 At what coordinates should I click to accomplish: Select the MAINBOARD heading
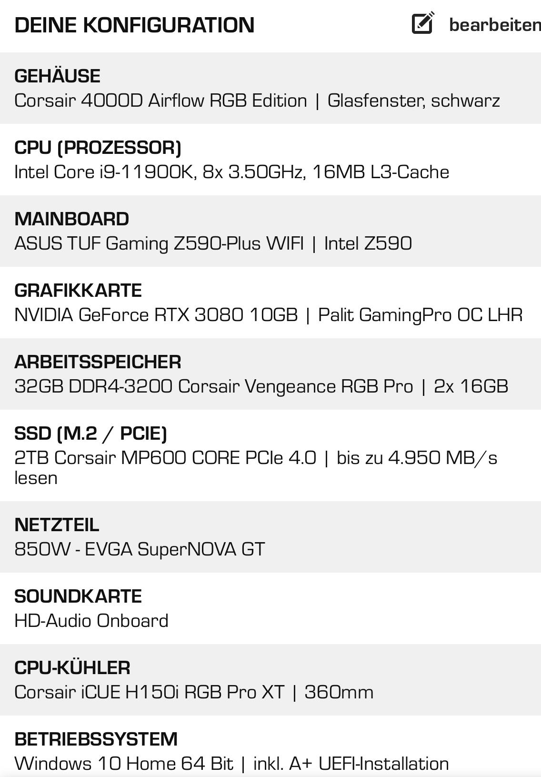pos(71,219)
